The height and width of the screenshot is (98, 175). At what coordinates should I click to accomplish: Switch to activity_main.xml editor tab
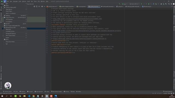click(52, 7)
